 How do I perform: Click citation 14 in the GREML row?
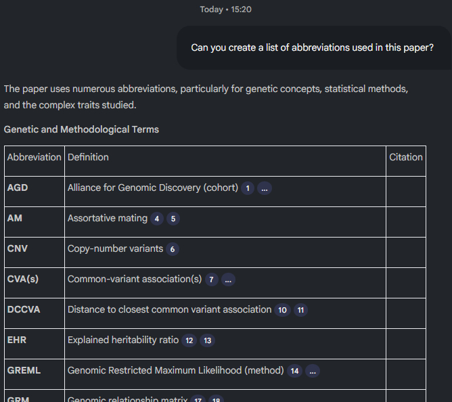click(294, 371)
